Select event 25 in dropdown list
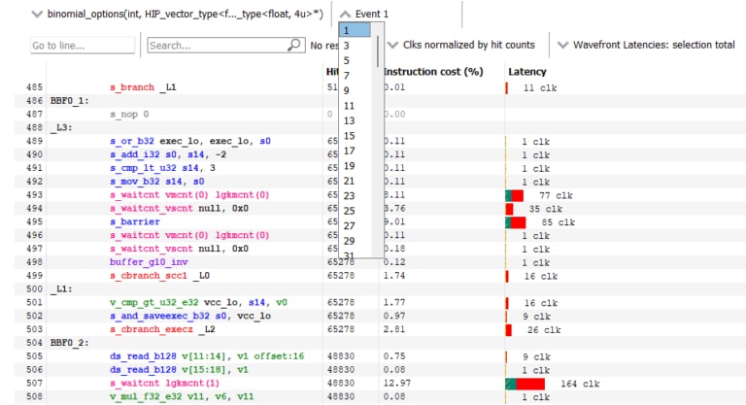Image resolution: width=746 pixels, height=405 pixels. (x=355, y=211)
